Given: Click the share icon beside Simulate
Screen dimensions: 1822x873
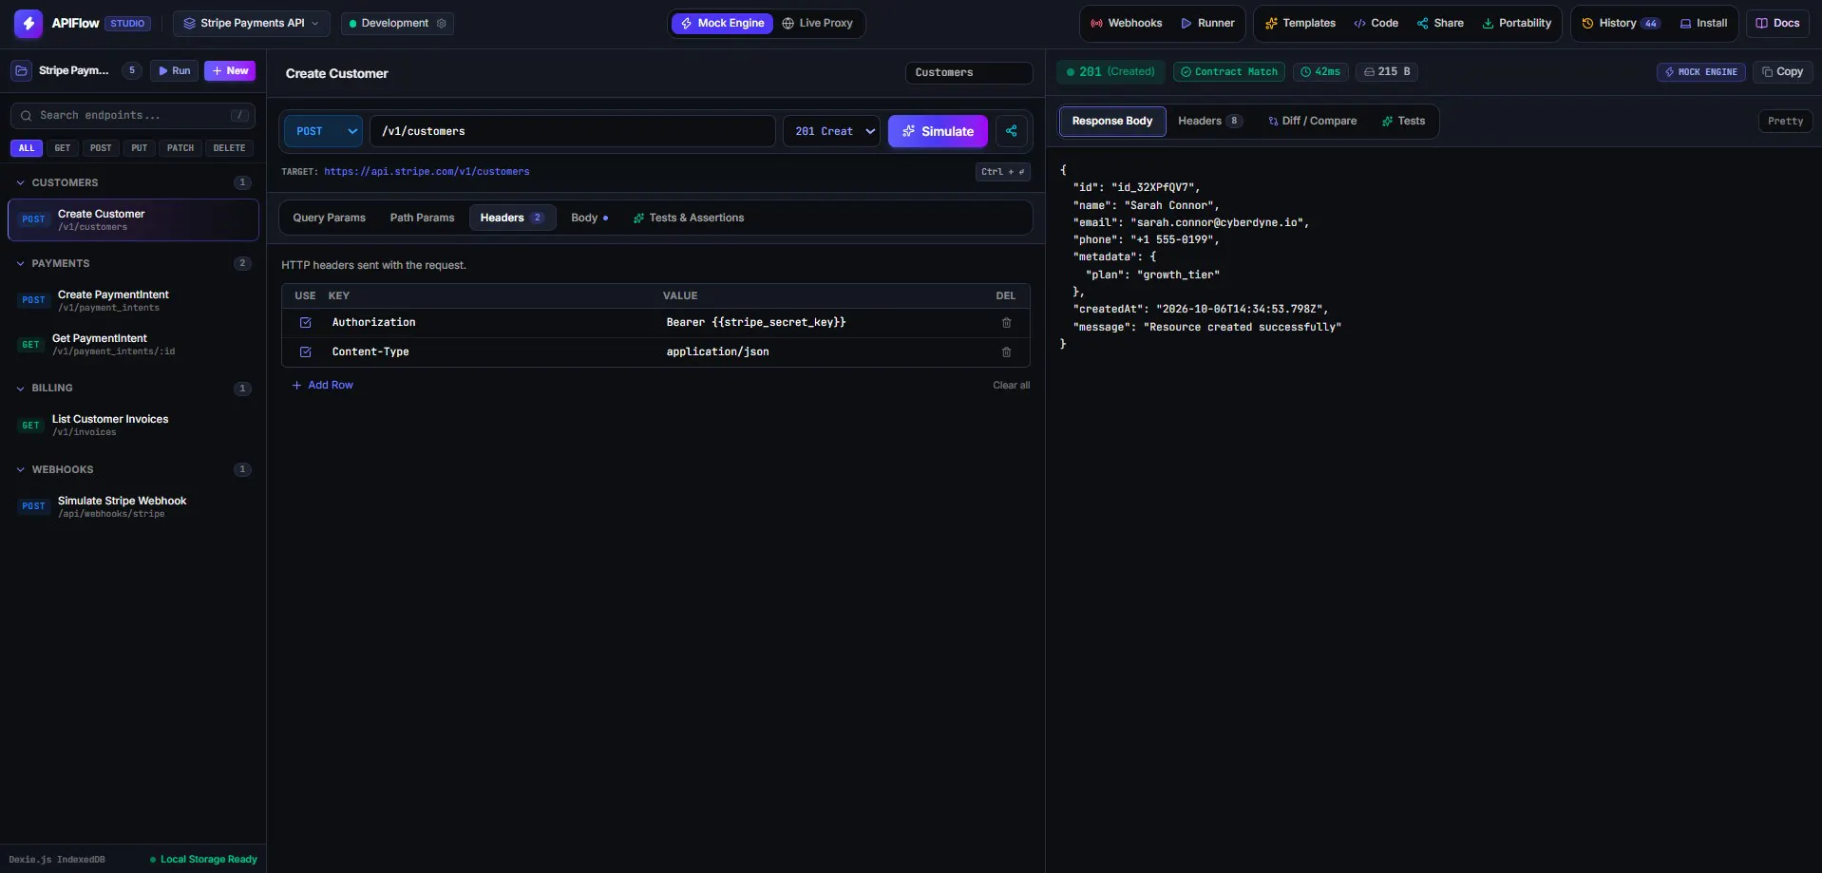Looking at the screenshot, I should tap(1012, 131).
